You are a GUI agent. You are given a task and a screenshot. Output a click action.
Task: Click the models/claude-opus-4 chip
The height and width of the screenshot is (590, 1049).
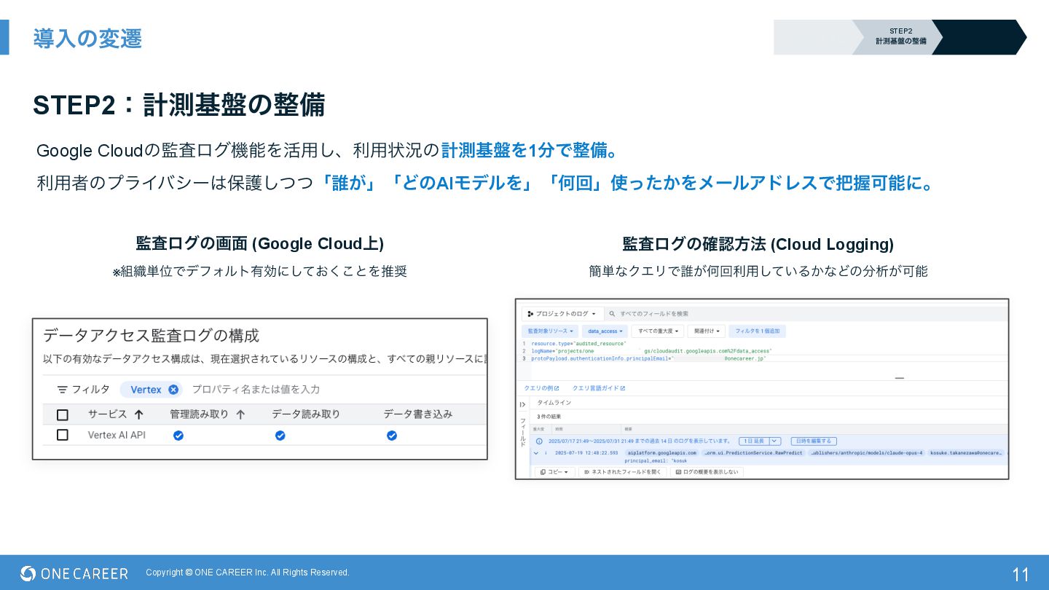[x=867, y=453]
